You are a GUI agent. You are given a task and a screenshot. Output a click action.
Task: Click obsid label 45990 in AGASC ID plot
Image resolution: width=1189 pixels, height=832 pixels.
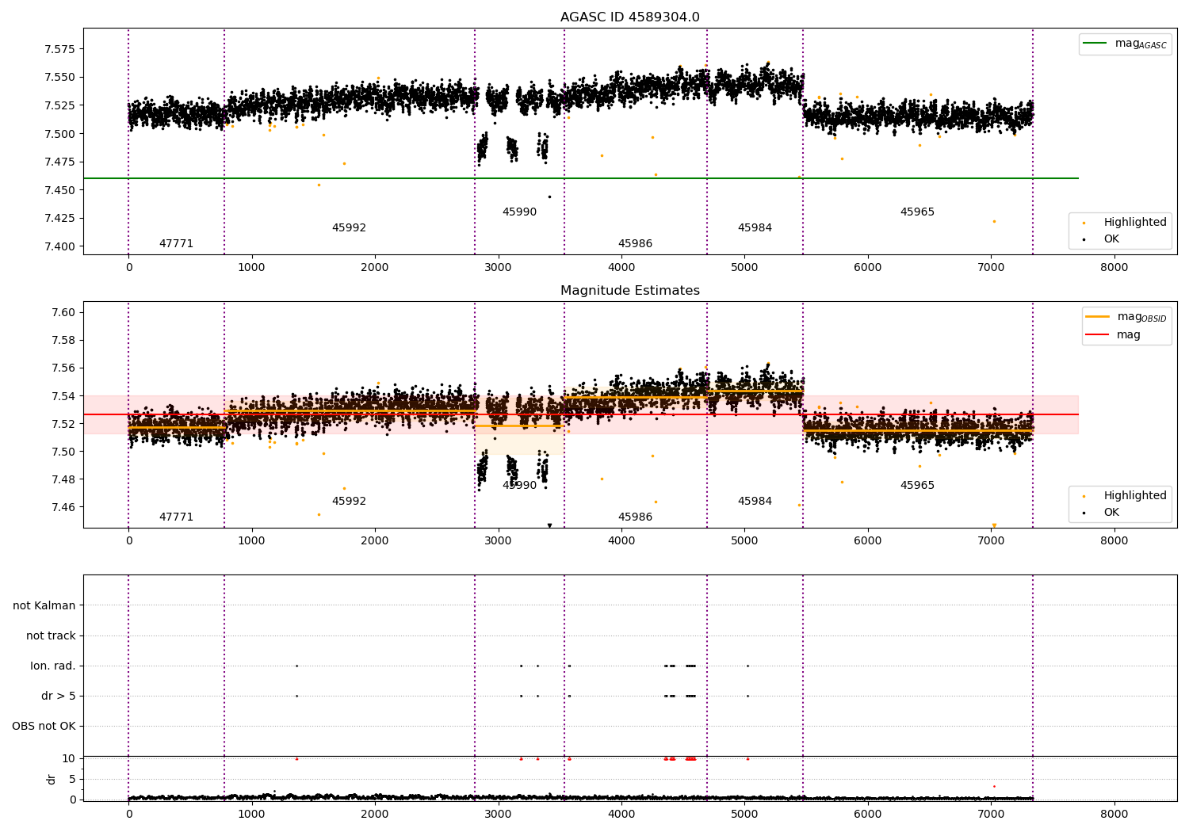click(x=519, y=212)
